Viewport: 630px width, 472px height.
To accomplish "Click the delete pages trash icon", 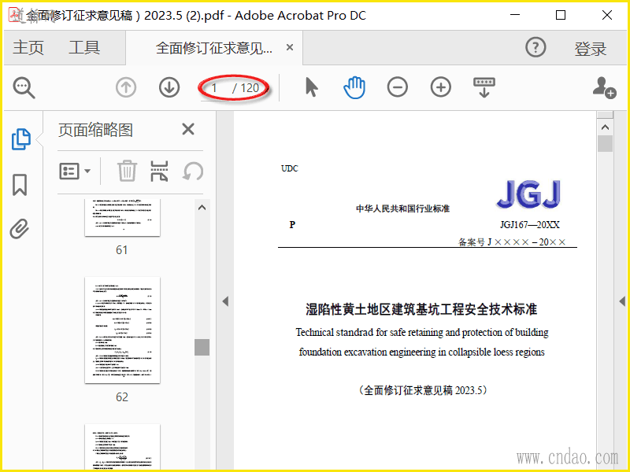I will 128,171.
